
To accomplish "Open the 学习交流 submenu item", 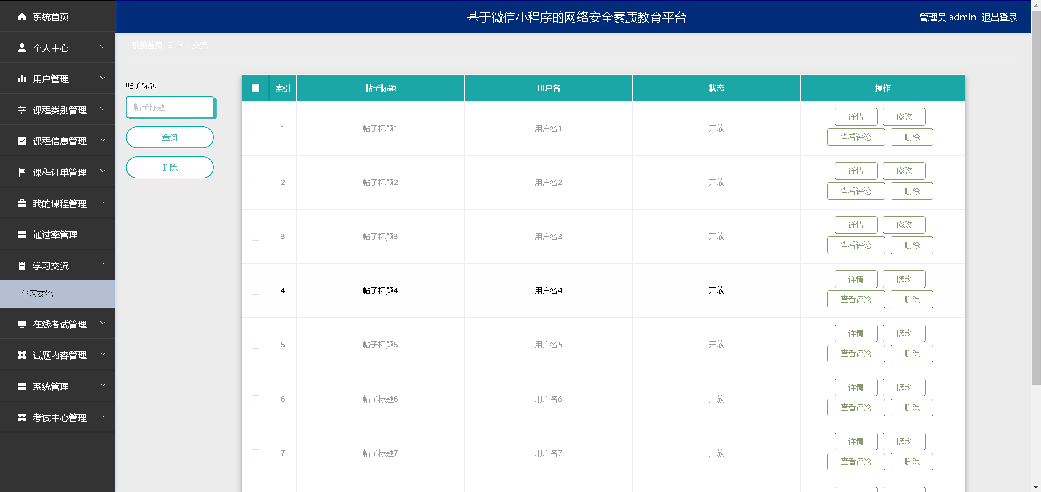I will [37, 294].
